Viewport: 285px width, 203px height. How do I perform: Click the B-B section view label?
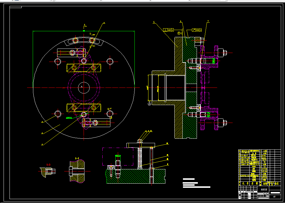coord(77,158)
